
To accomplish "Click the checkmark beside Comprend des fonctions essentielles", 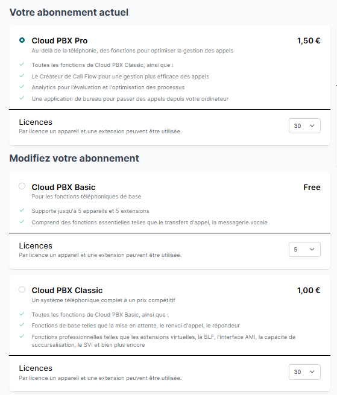I will 22,221.
